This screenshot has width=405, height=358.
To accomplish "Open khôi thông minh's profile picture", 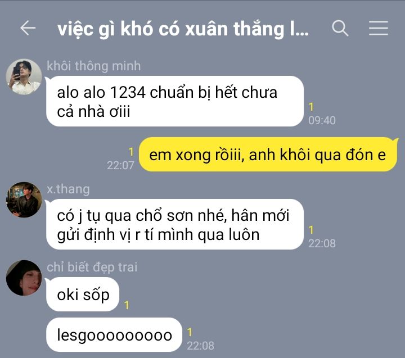I will click(24, 76).
